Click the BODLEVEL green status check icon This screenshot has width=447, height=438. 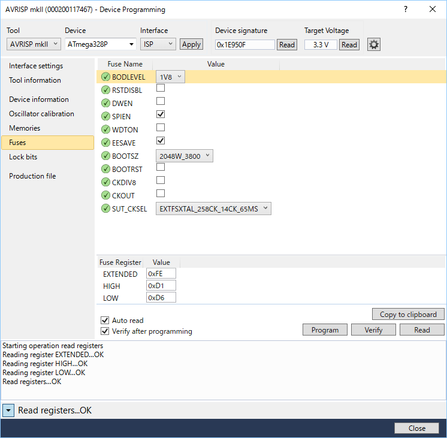pos(105,77)
